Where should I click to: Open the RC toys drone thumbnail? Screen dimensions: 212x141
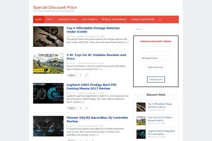[x=48, y=63]
